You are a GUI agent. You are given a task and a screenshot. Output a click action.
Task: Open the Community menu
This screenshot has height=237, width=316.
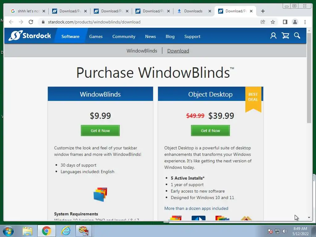click(124, 36)
